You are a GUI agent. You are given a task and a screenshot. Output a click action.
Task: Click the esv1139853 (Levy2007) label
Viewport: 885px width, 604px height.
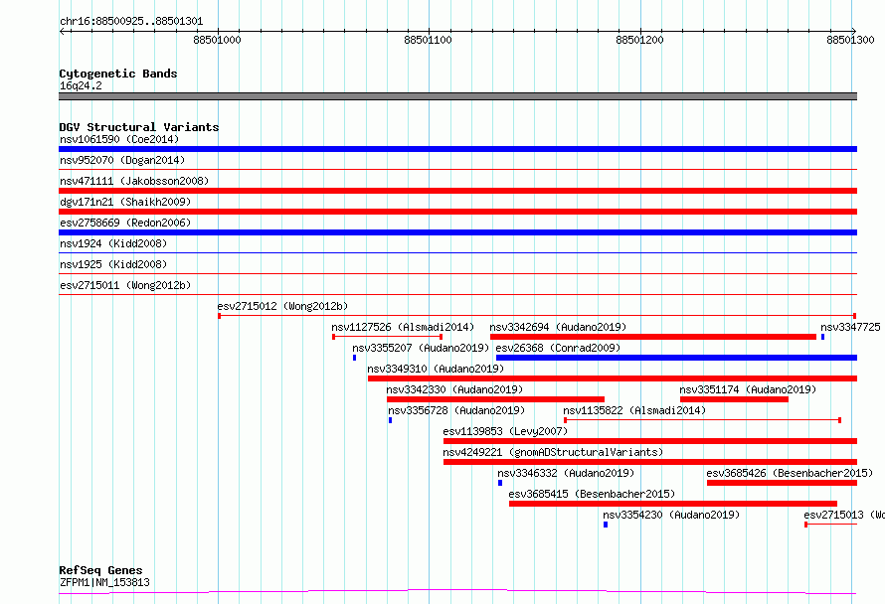point(505,431)
